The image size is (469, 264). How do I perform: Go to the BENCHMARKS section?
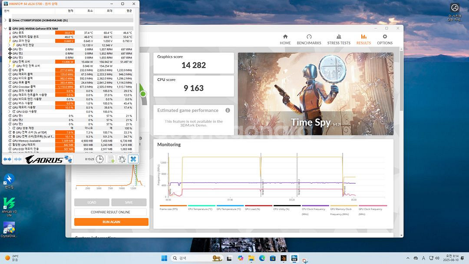[309, 40]
